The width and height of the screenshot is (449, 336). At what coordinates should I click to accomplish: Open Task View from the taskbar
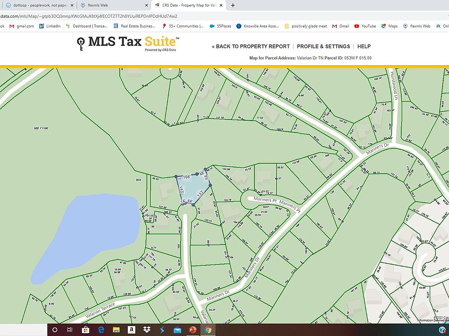(70, 330)
